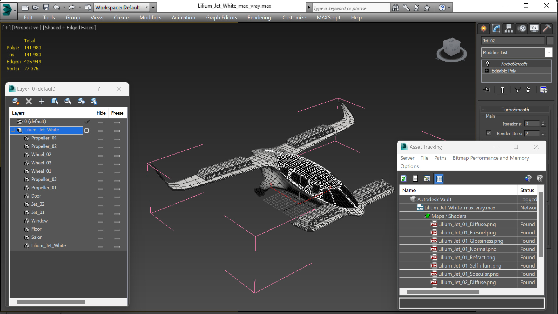
Task: Open Bitmap Performance and Memory menu
Action: point(491,158)
